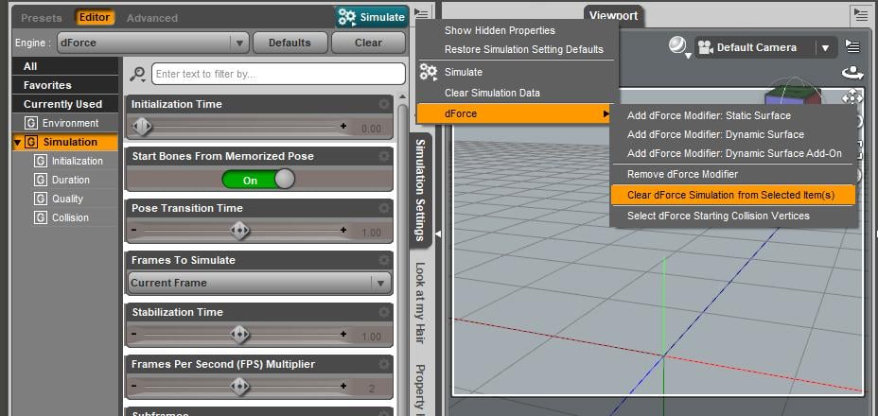
Task: Choose Add dForce Modifier: Dynamic Surface Add-On
Action: coord(733,153)
